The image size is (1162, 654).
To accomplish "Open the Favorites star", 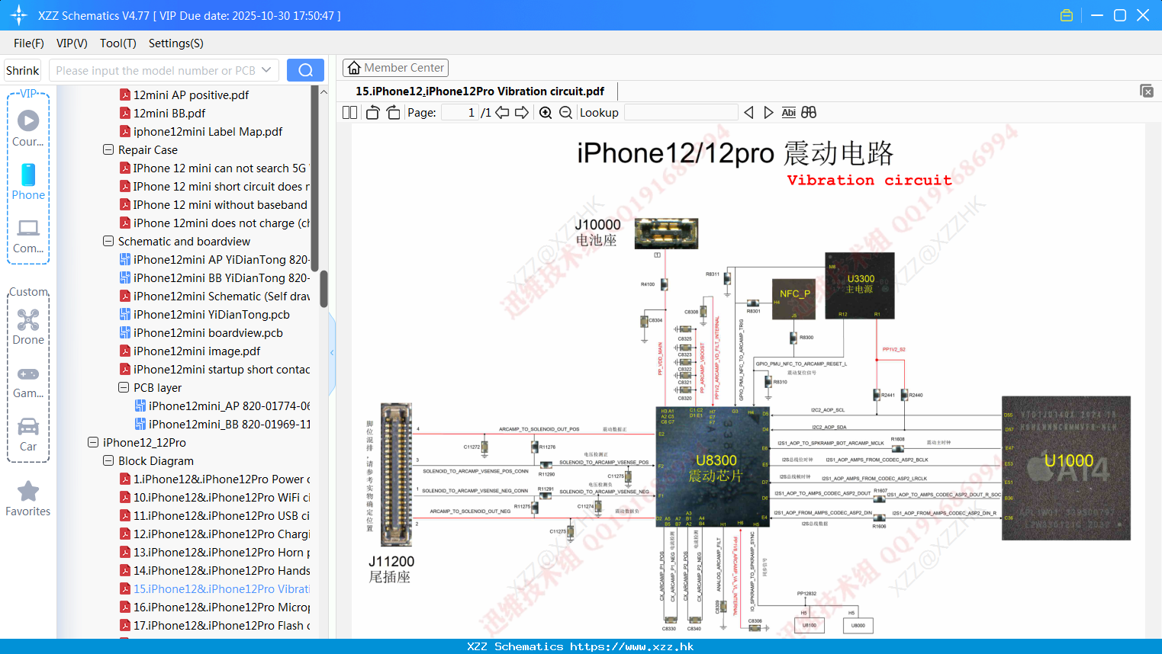I will pos(28,499).
